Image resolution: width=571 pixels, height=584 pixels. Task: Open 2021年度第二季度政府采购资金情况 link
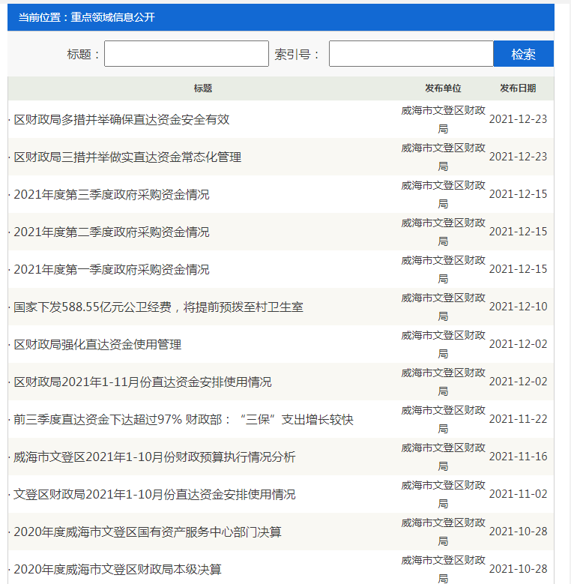pyautogui.click(x=112, y=232)
